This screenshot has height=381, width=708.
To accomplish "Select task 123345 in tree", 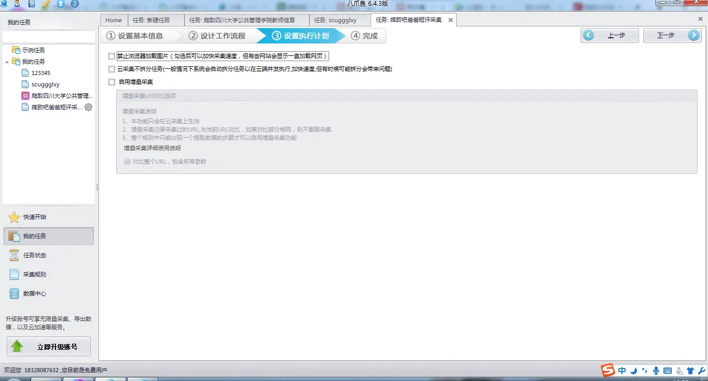I will click(41, 73).
